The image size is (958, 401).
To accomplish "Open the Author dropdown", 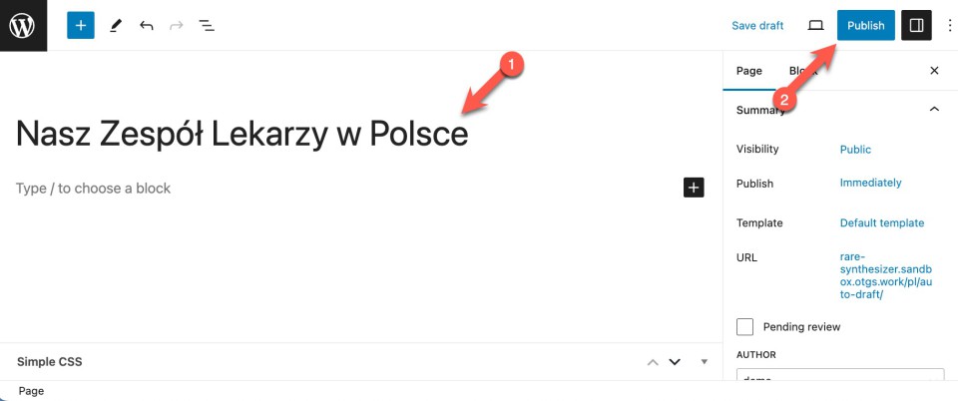I will (839, 377).
